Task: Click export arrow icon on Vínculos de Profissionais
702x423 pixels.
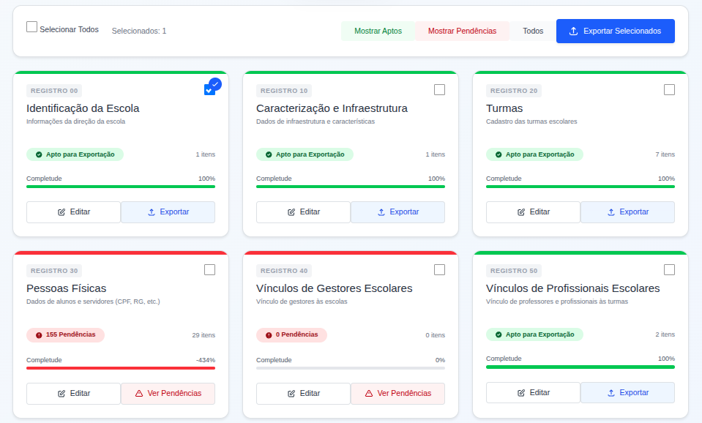Action: click(611, 393)
